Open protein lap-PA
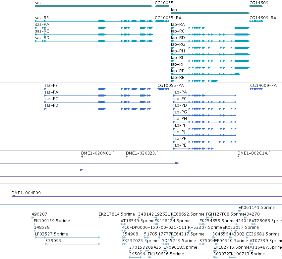Viewport: 282px width, 259px height. point(180,92)
